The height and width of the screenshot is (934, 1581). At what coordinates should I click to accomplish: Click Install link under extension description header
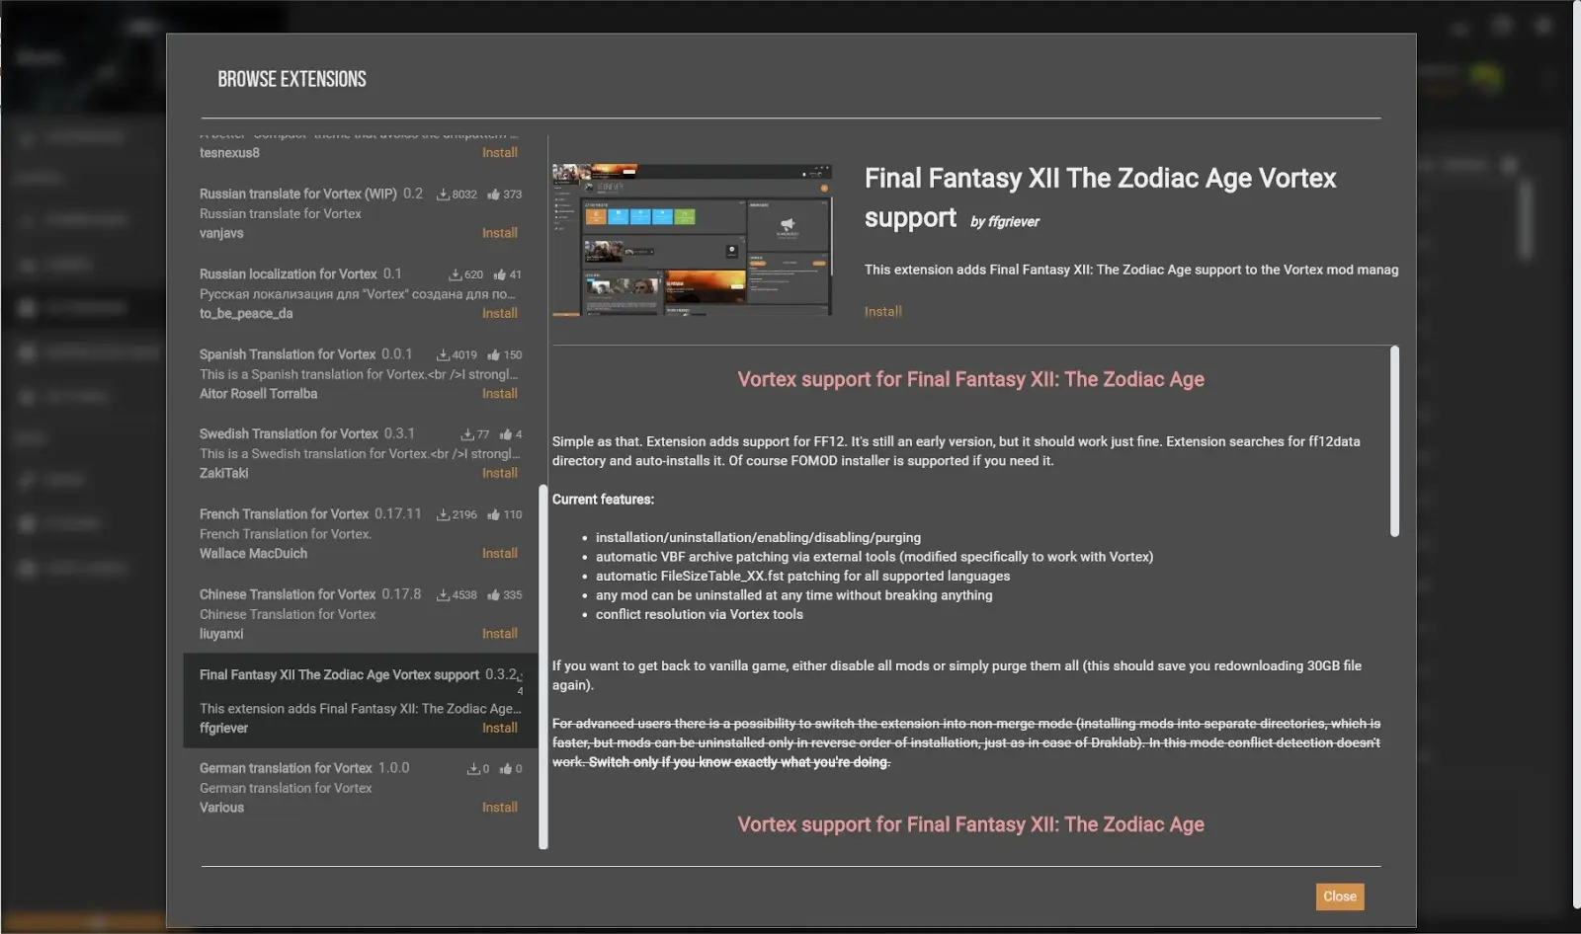[882, 311]
